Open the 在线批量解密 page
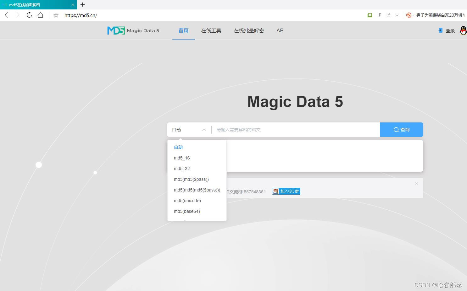The image size is (467, 291). [x=249, y=30]
